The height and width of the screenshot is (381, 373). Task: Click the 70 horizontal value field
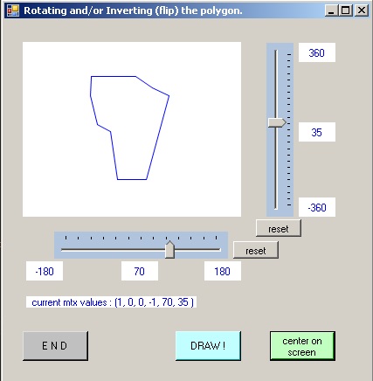point(140,271)
